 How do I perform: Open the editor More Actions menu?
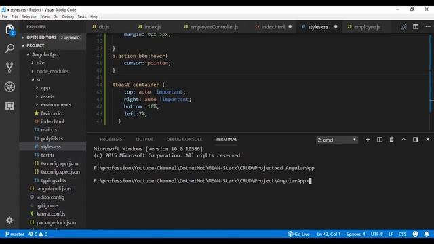click(x=428, y=27)
